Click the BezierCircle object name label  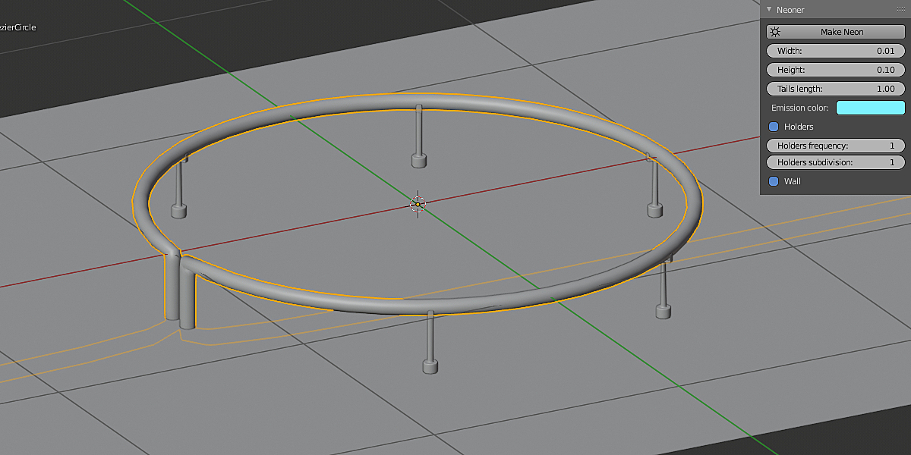click(x=18, y=27)
